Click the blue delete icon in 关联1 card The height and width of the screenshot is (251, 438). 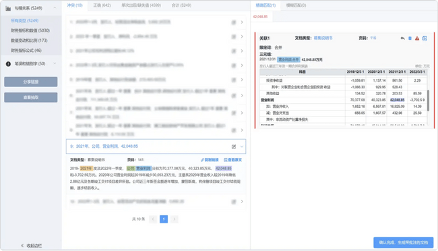[410, 38]
